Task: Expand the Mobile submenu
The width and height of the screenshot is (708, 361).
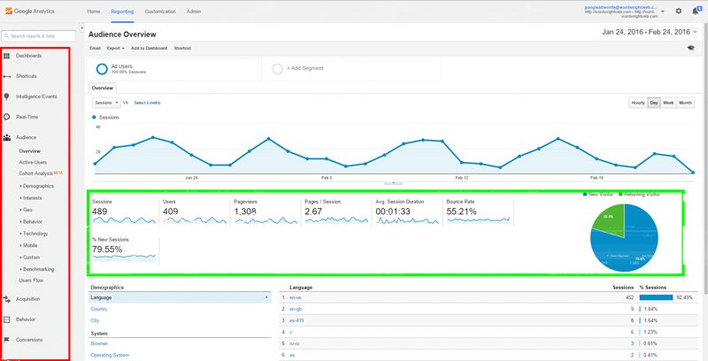Action: coord(29,245)
